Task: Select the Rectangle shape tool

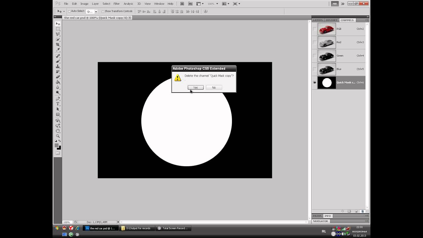Action: [x=58, y=114]
